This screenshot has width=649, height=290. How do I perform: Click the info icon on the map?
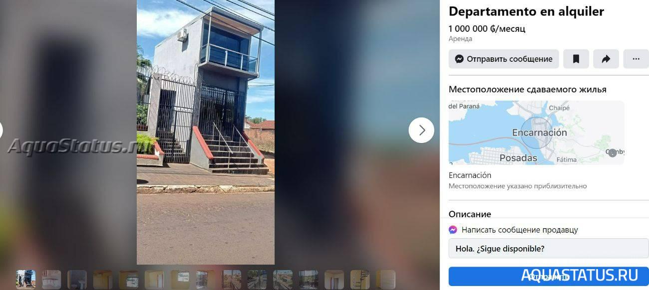point(613,153)
